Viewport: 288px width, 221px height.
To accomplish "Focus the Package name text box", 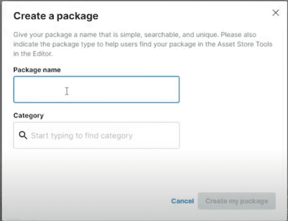I will (96, 89).
